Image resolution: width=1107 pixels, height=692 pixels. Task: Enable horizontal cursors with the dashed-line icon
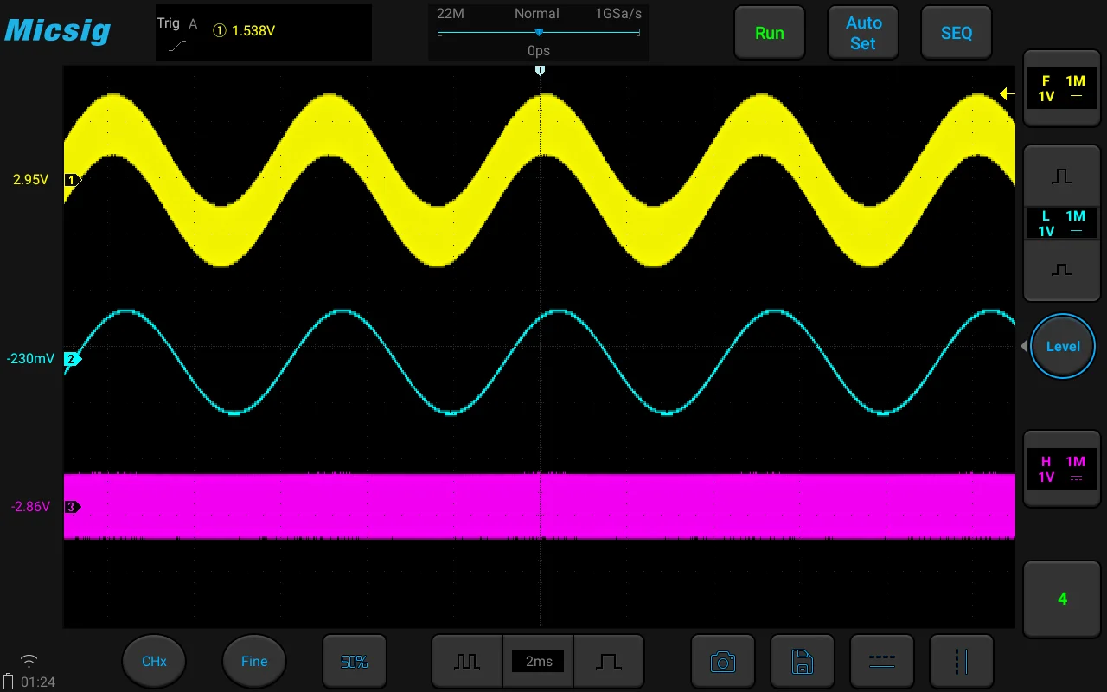click(x=881, y=662)
